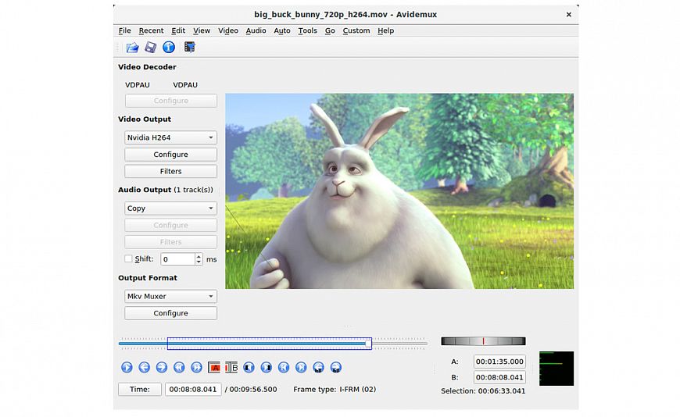Click the jog shuttle wheel slider

pyautogui.click(x=483, y=341)
